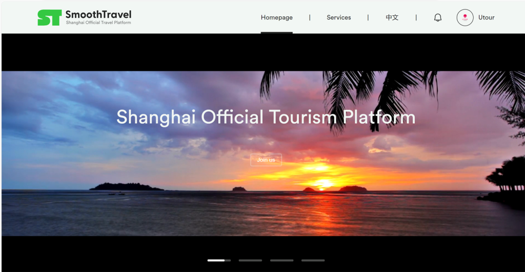
Task: Jump to the second carousel slide indicator
Action: point(250,260)
